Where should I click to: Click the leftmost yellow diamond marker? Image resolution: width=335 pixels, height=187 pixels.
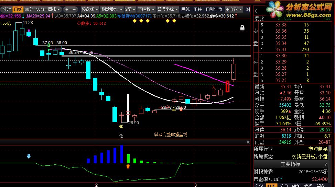coord(134,21)
